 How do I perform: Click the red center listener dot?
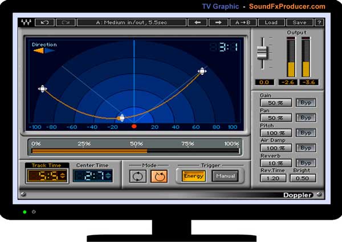(x=134, y=126)
